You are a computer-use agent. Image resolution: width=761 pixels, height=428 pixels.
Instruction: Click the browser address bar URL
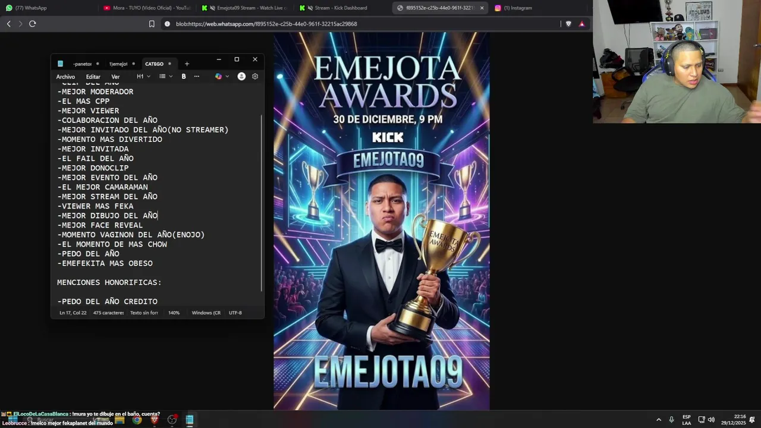click(x=266, y=24)
